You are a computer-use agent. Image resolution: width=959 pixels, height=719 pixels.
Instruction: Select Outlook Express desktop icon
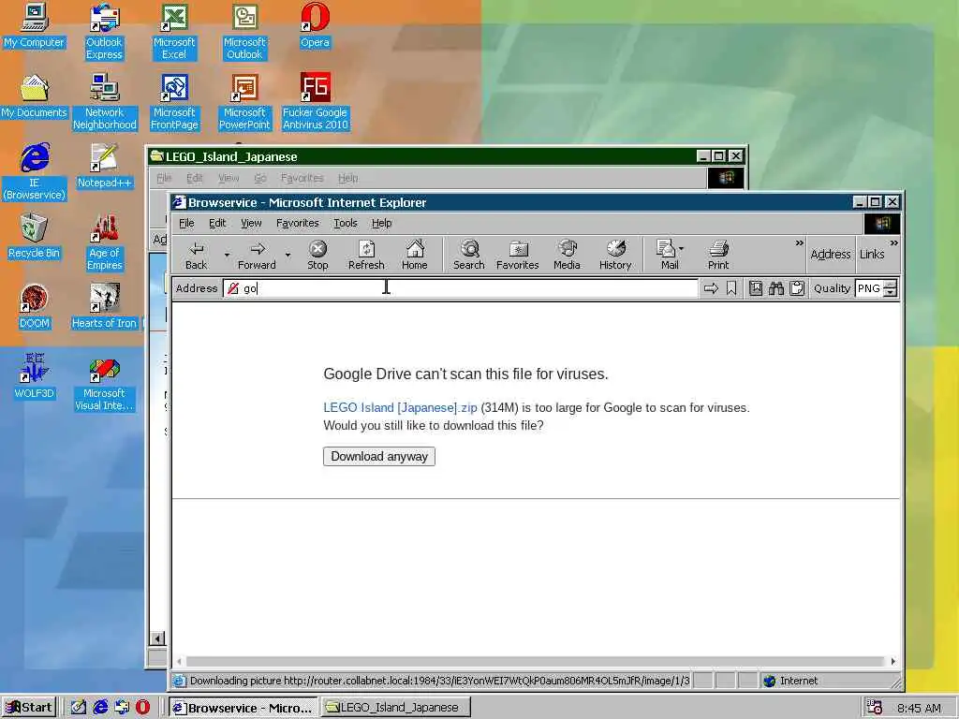point(104,32)
